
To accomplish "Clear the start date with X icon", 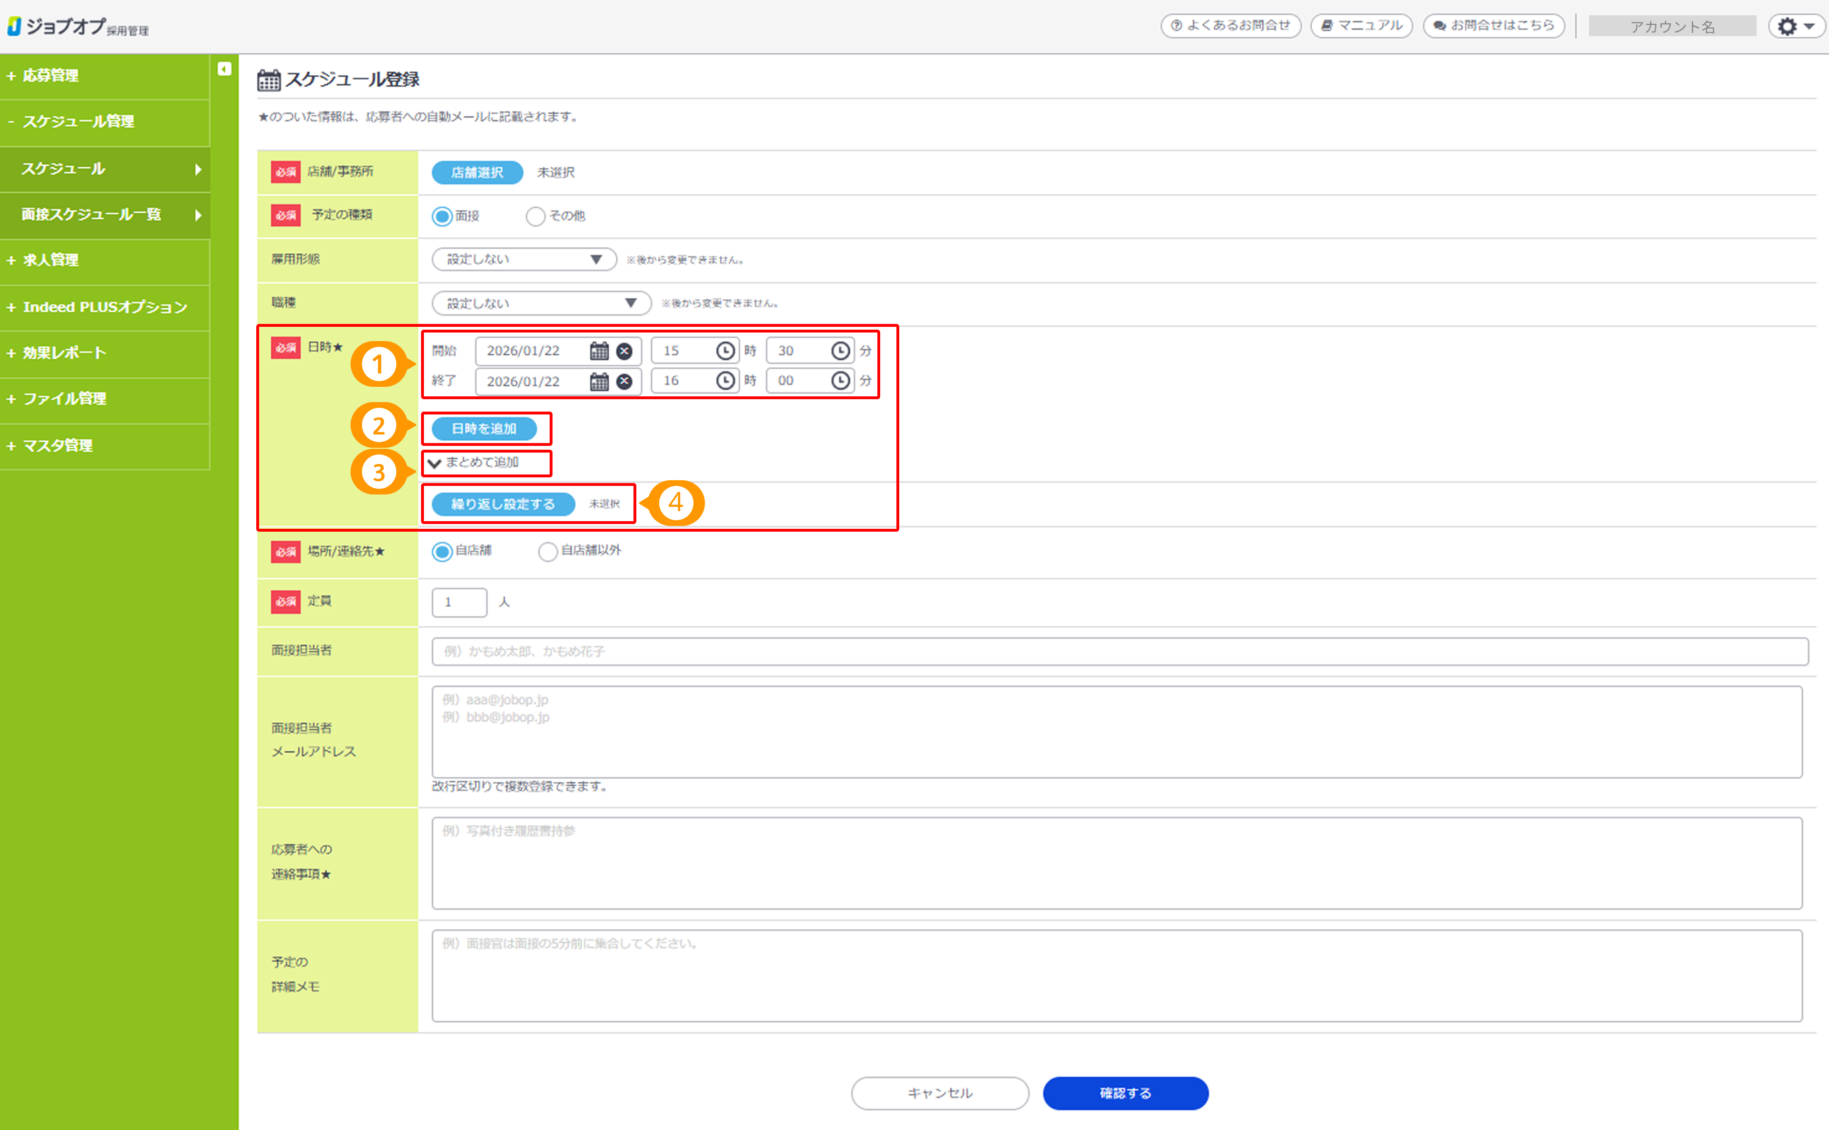I will pyautogui.click(x=624, y=351).
